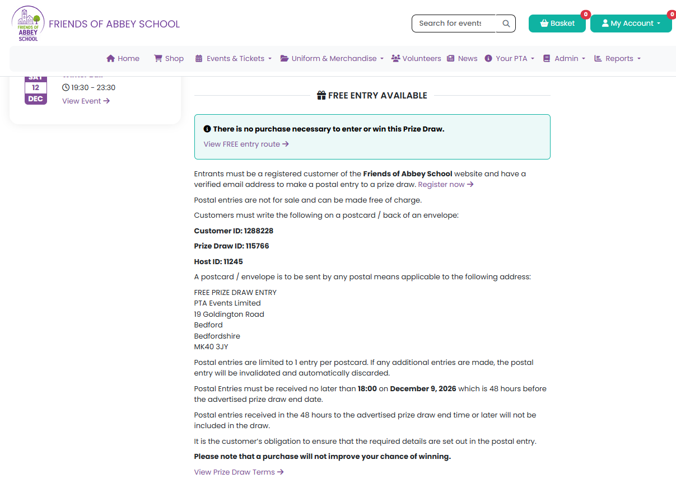Open View Prize Draw Terms link
The height and width of the screenshot is (483, 676).
[239, 472]
